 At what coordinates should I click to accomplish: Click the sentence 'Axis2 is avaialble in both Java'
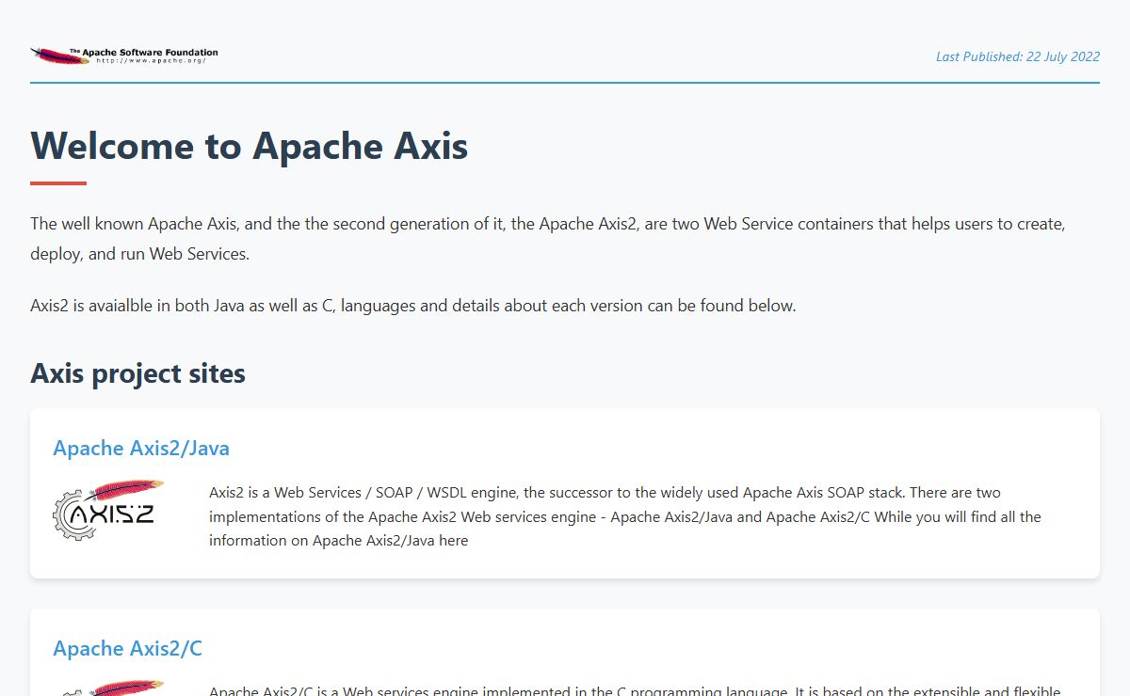[413, 306]
